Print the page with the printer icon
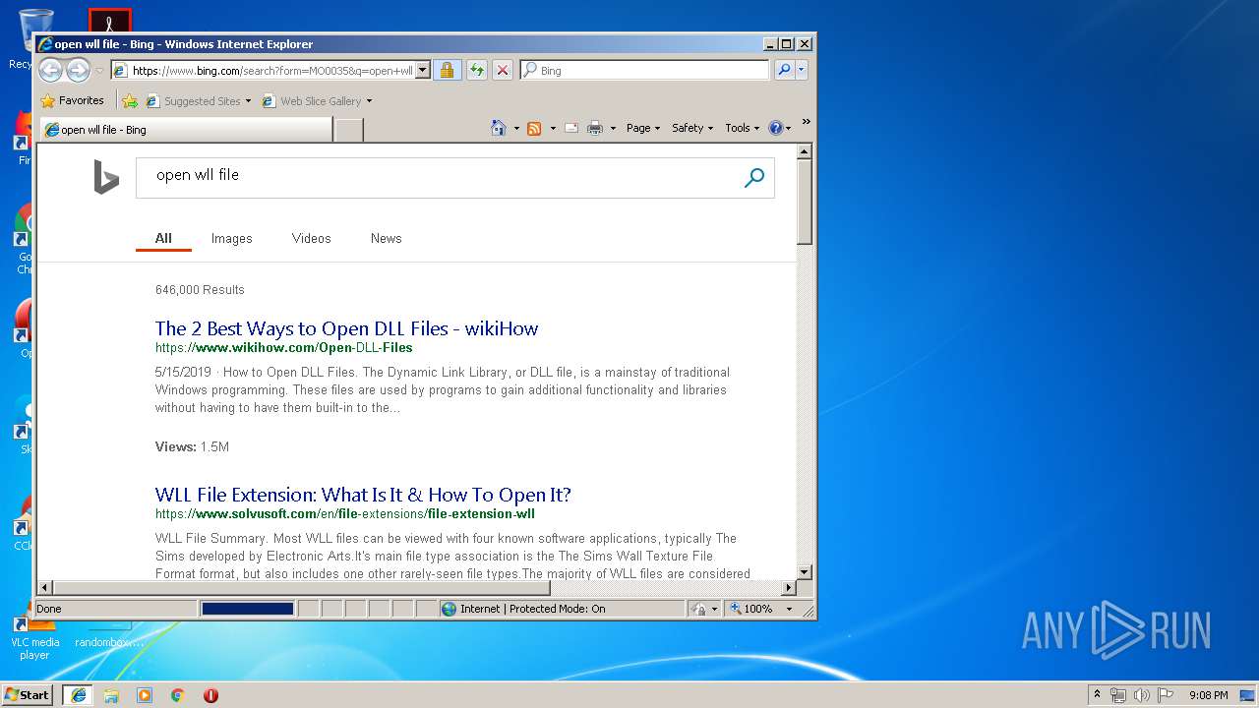 pos(595,128)
